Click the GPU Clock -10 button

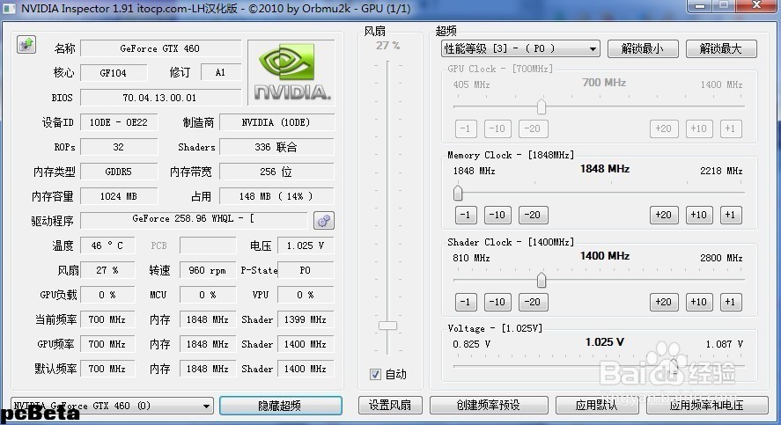coord(497,128)
